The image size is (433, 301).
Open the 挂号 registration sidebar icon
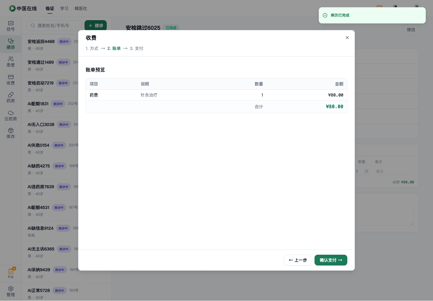click(11, 26)
